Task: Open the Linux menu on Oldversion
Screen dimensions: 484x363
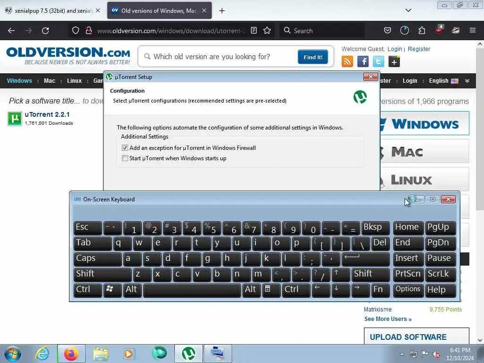Action: tap(74, 81)
